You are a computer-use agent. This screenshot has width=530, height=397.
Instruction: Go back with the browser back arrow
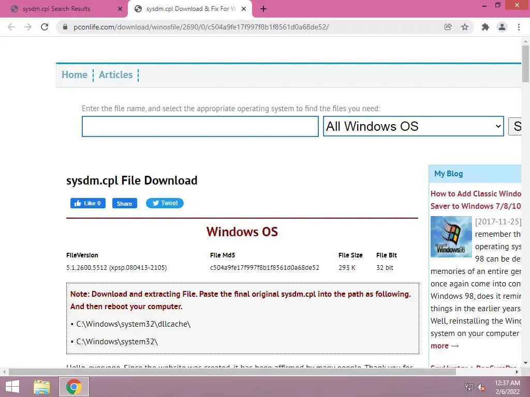[11, 27]
